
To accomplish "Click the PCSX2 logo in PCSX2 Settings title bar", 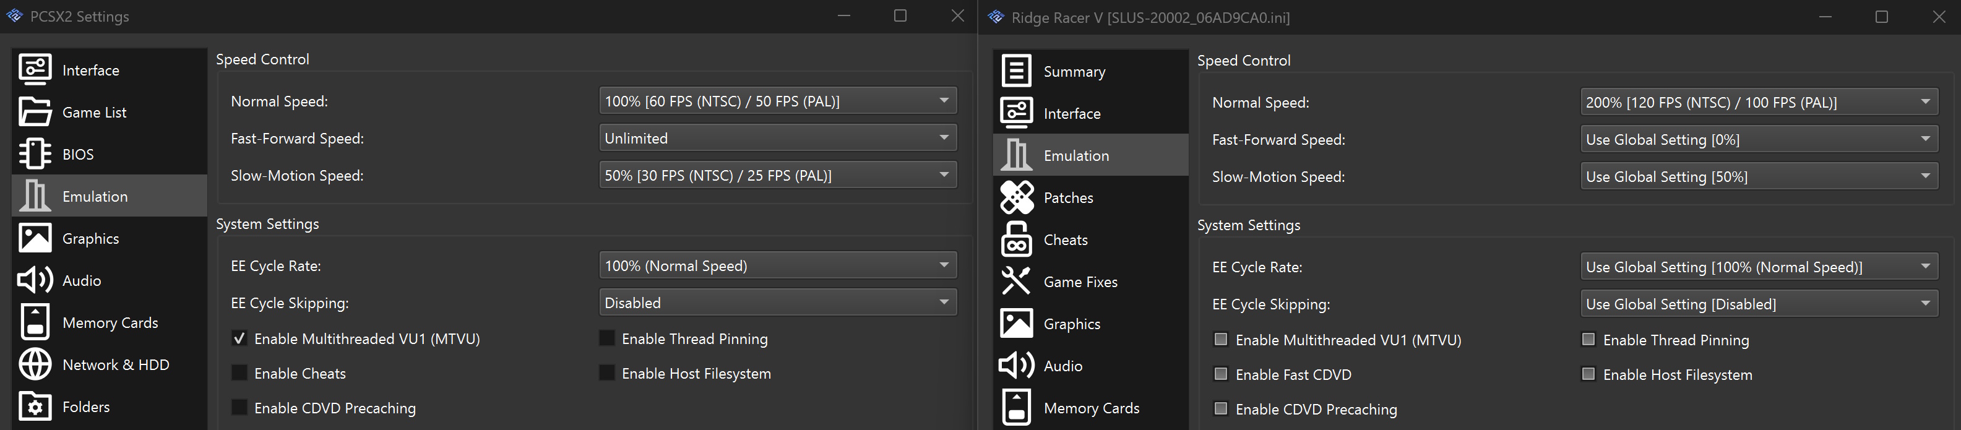I will [x=14, y=16].
